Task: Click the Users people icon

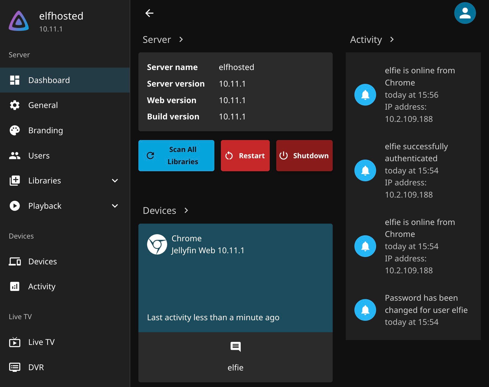Action: pos(15,156)
